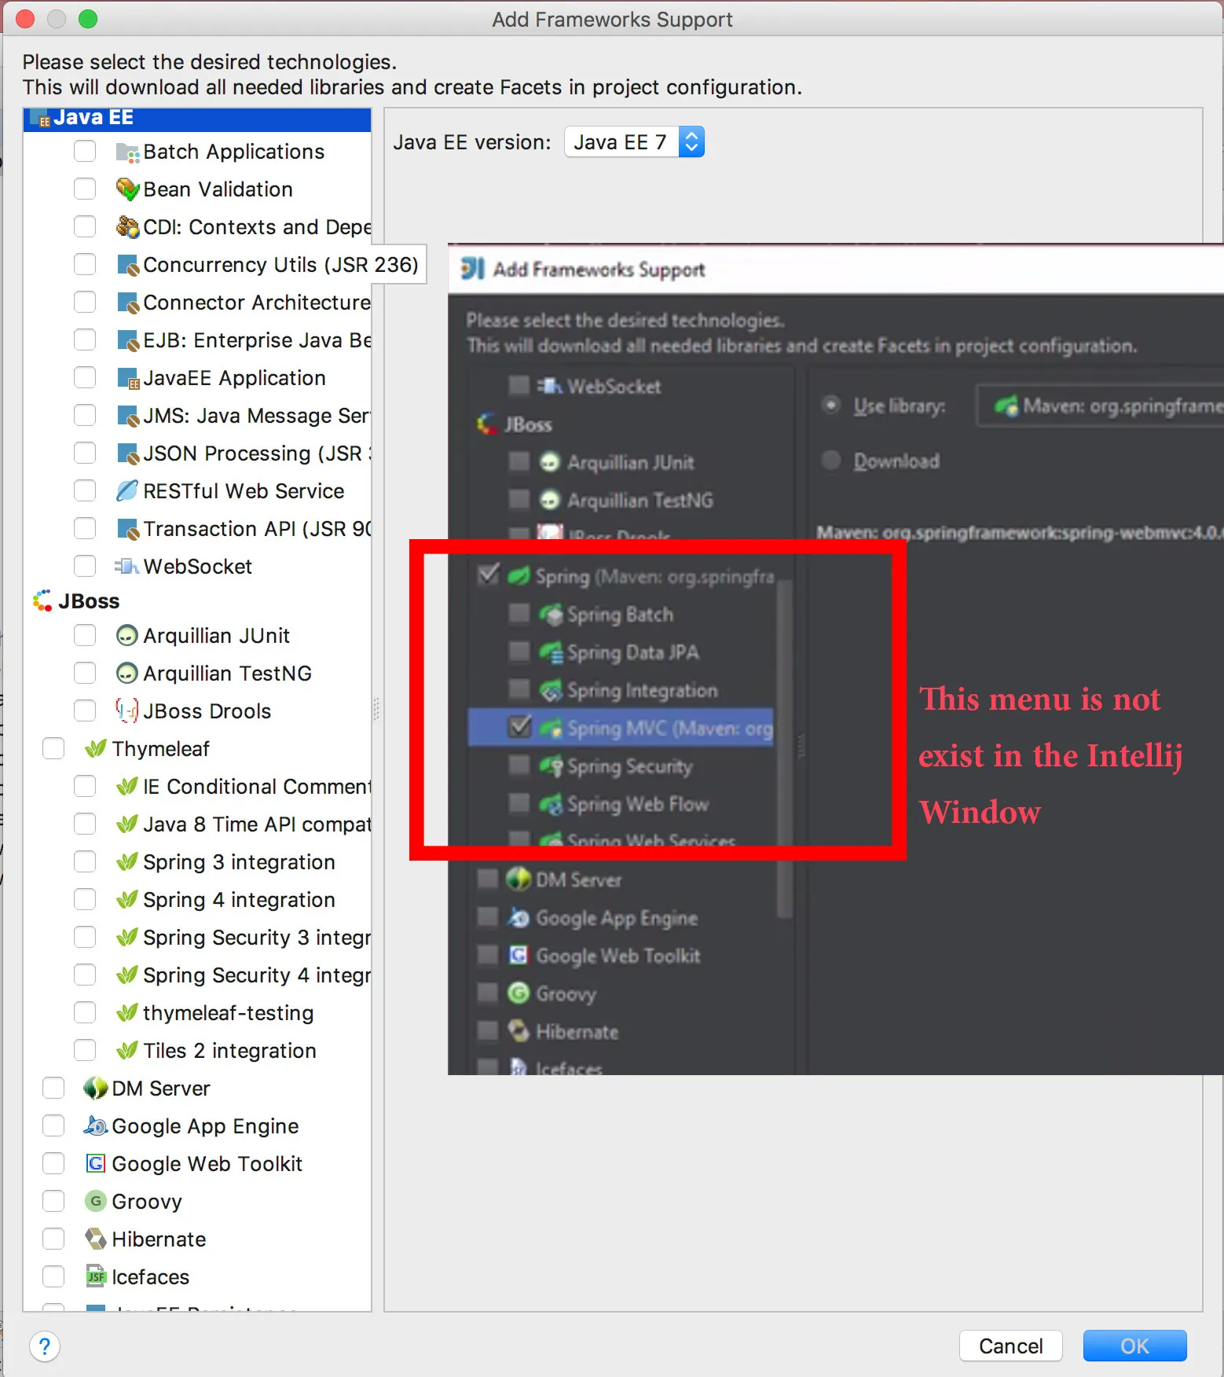Click the Google App Engine icon
Viewport: 1224px width, 1377px height.
[x=96, y=1126]
